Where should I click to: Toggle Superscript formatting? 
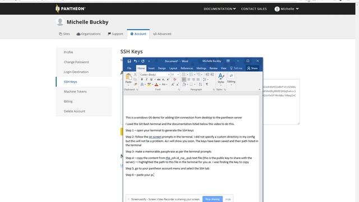(x=168, y=80)
